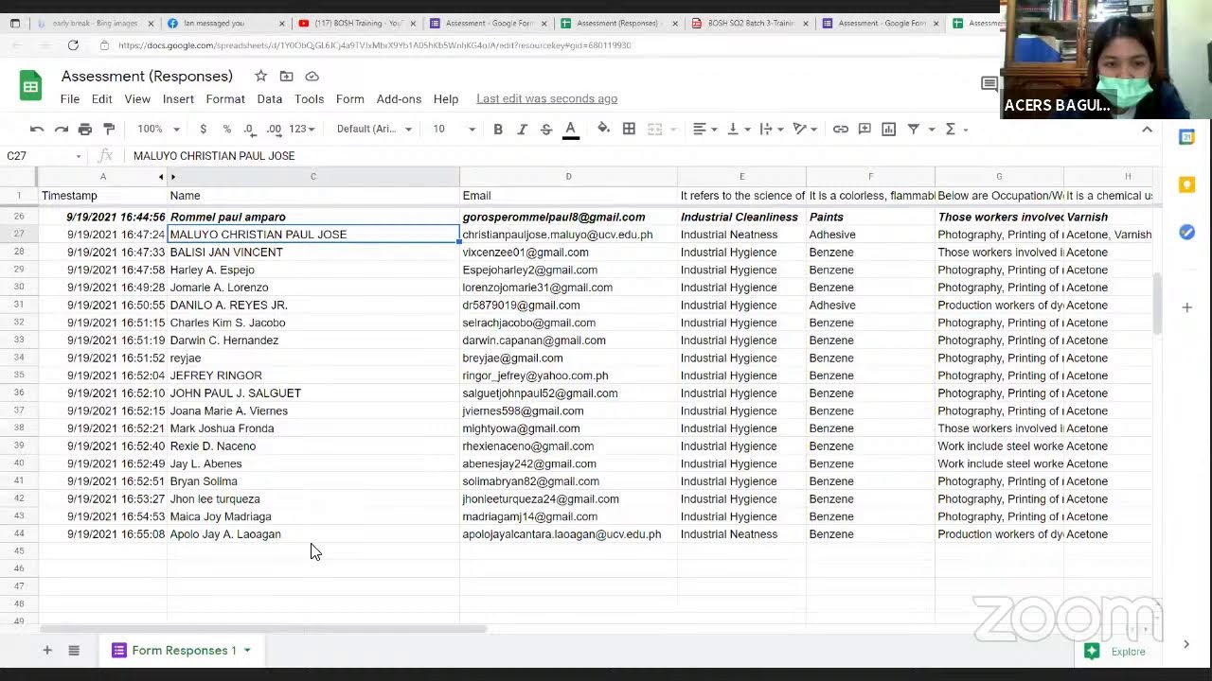
Task: Select cell with name 'BALISI JAN VINCENT'
Action: (313, 253)
